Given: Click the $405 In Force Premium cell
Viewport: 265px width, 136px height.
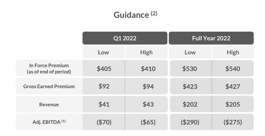Looking at the screenshot, I should tap(104, 68).
